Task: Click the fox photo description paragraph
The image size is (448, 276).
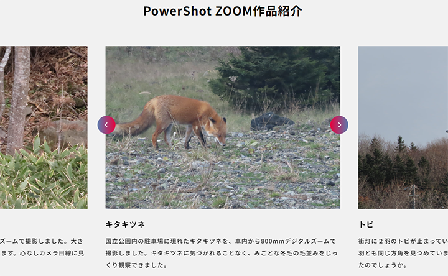Action: pos(222,253)
